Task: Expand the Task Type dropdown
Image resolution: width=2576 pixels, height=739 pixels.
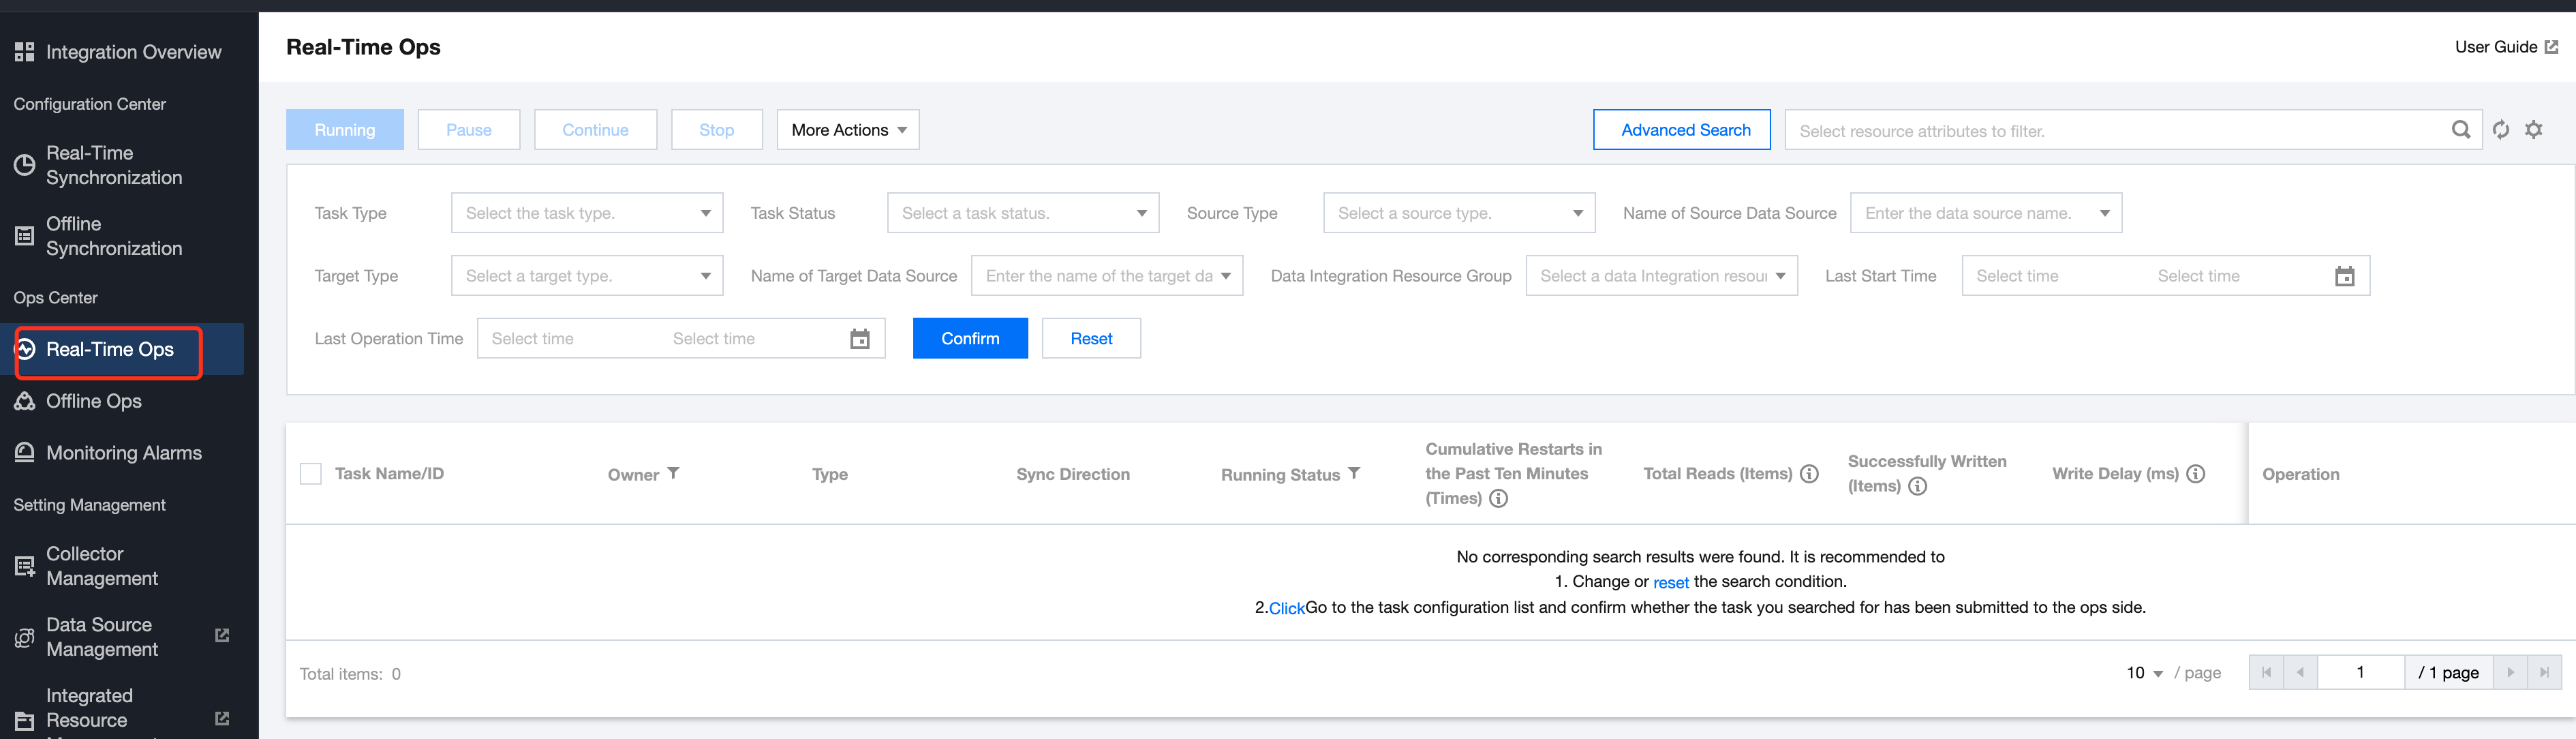Action: 587,213
